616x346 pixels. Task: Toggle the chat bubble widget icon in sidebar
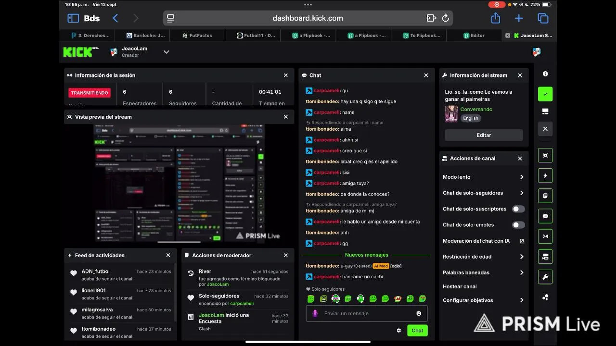545,216
